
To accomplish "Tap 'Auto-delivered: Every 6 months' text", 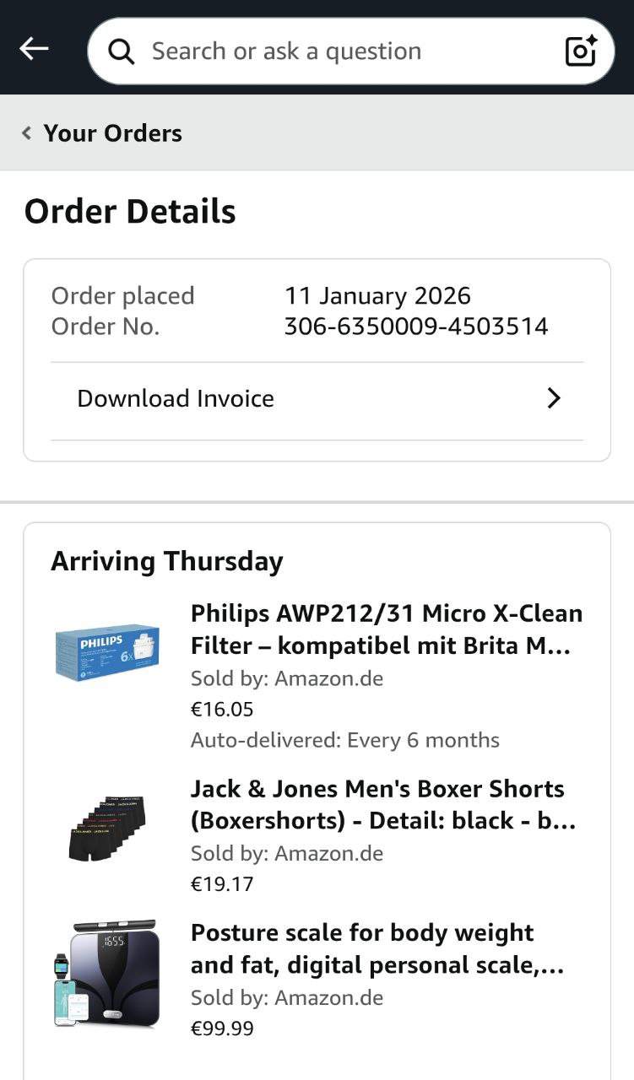I will coord(344,740).
